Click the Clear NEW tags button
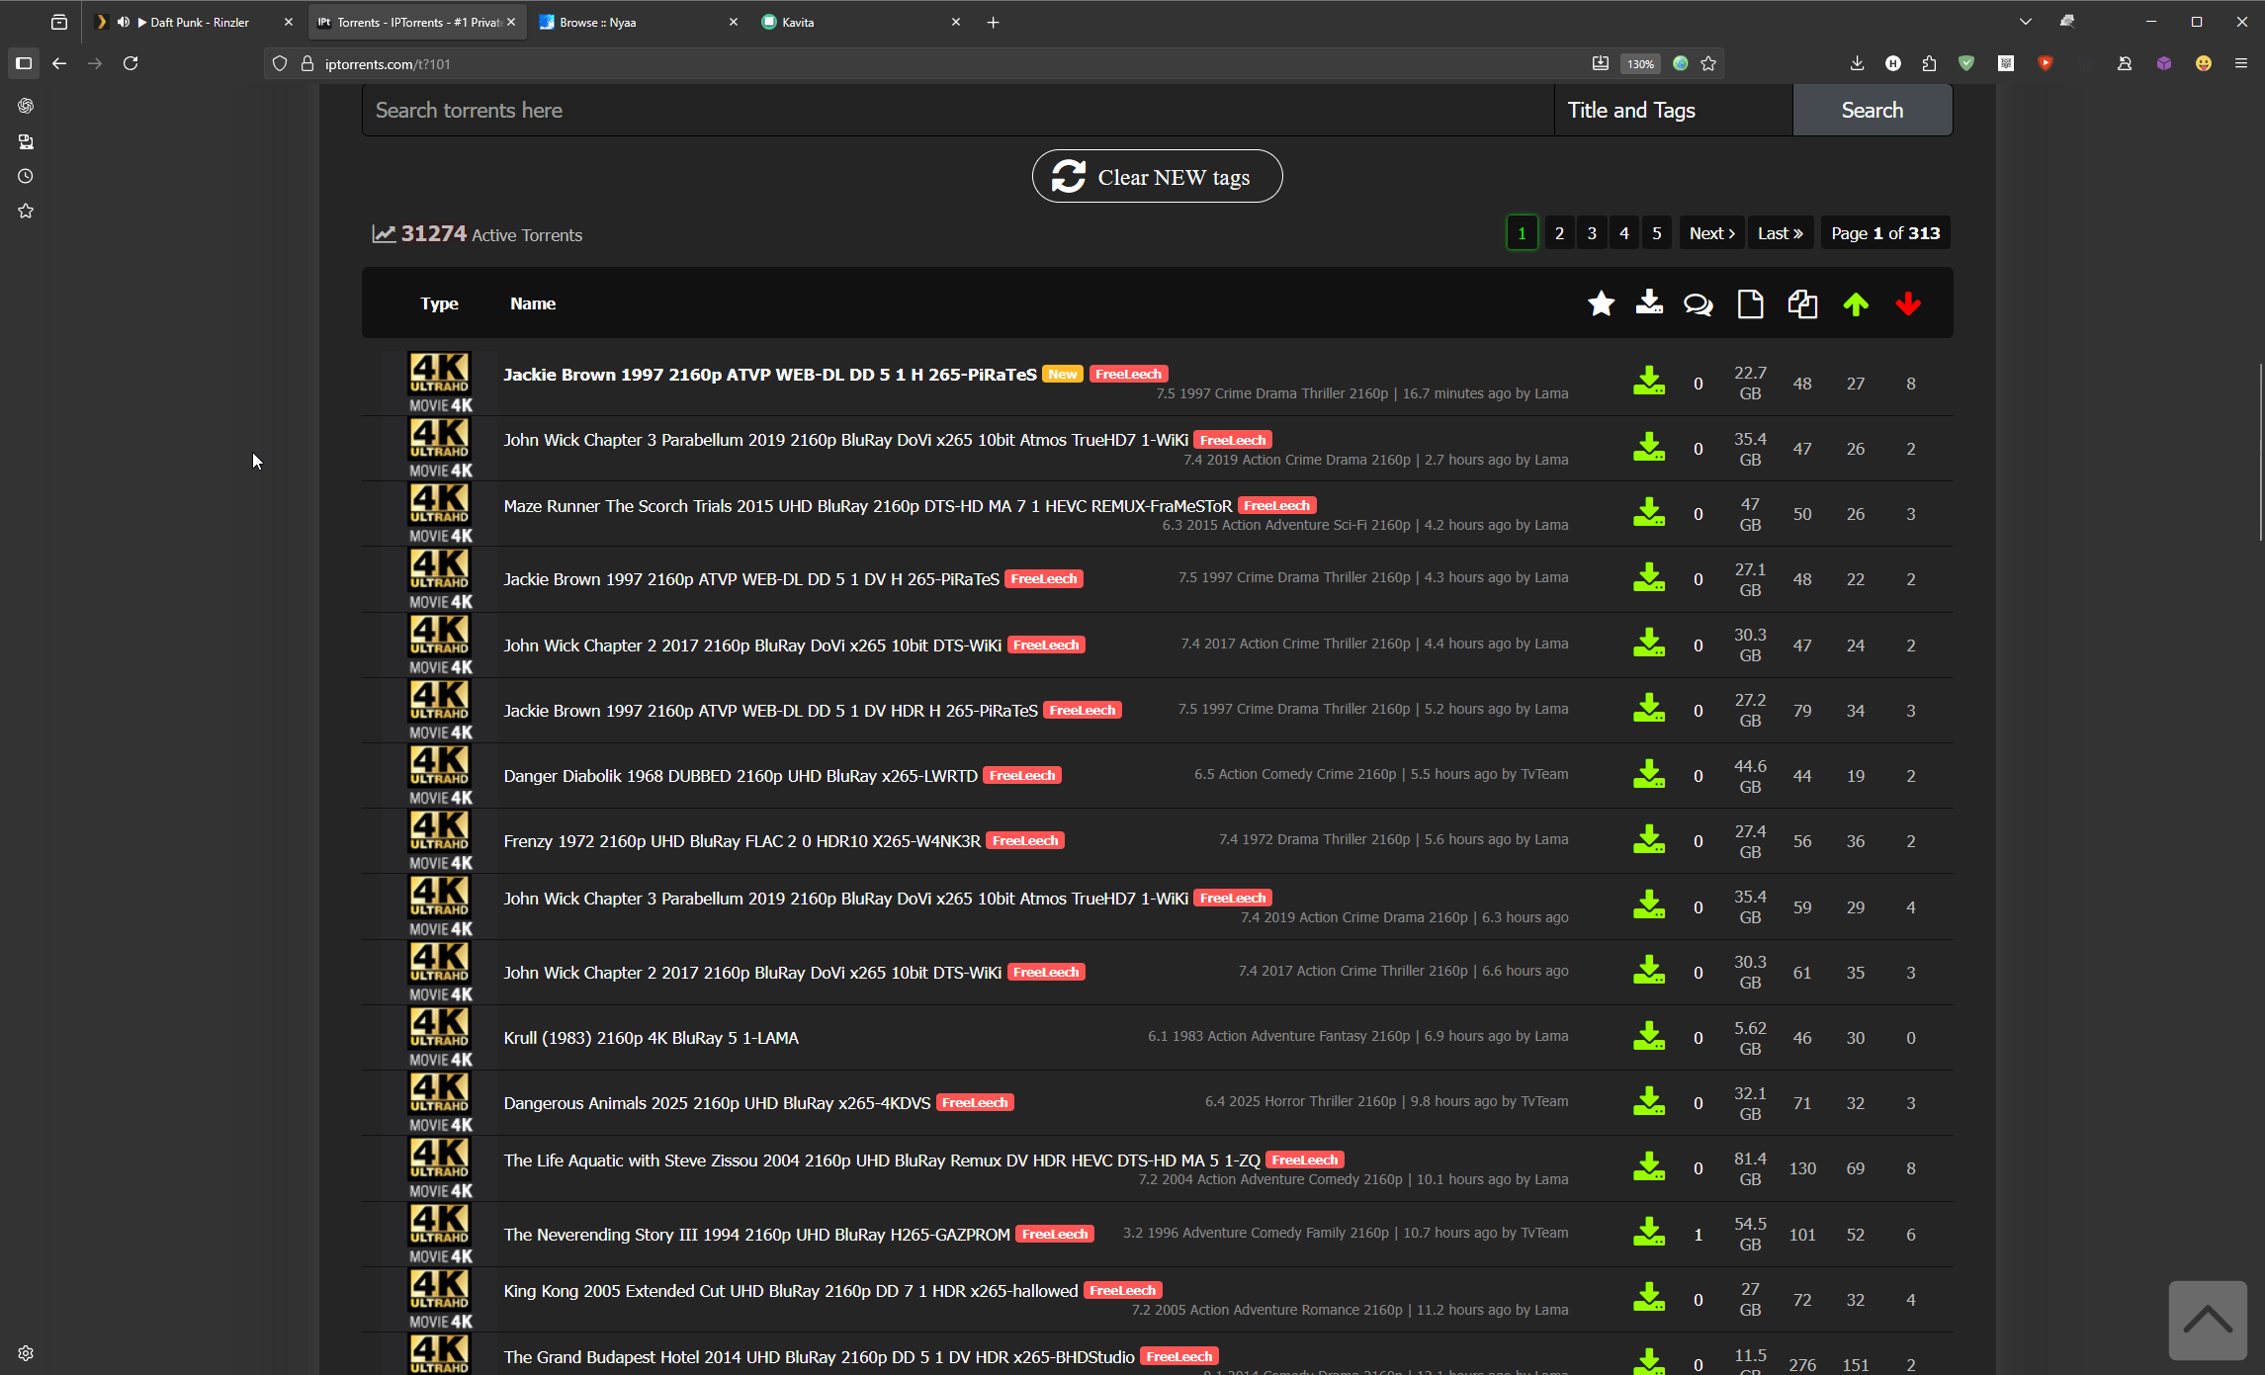The height and width of the screenshot is (1375, 2265). click(1157, 177)
